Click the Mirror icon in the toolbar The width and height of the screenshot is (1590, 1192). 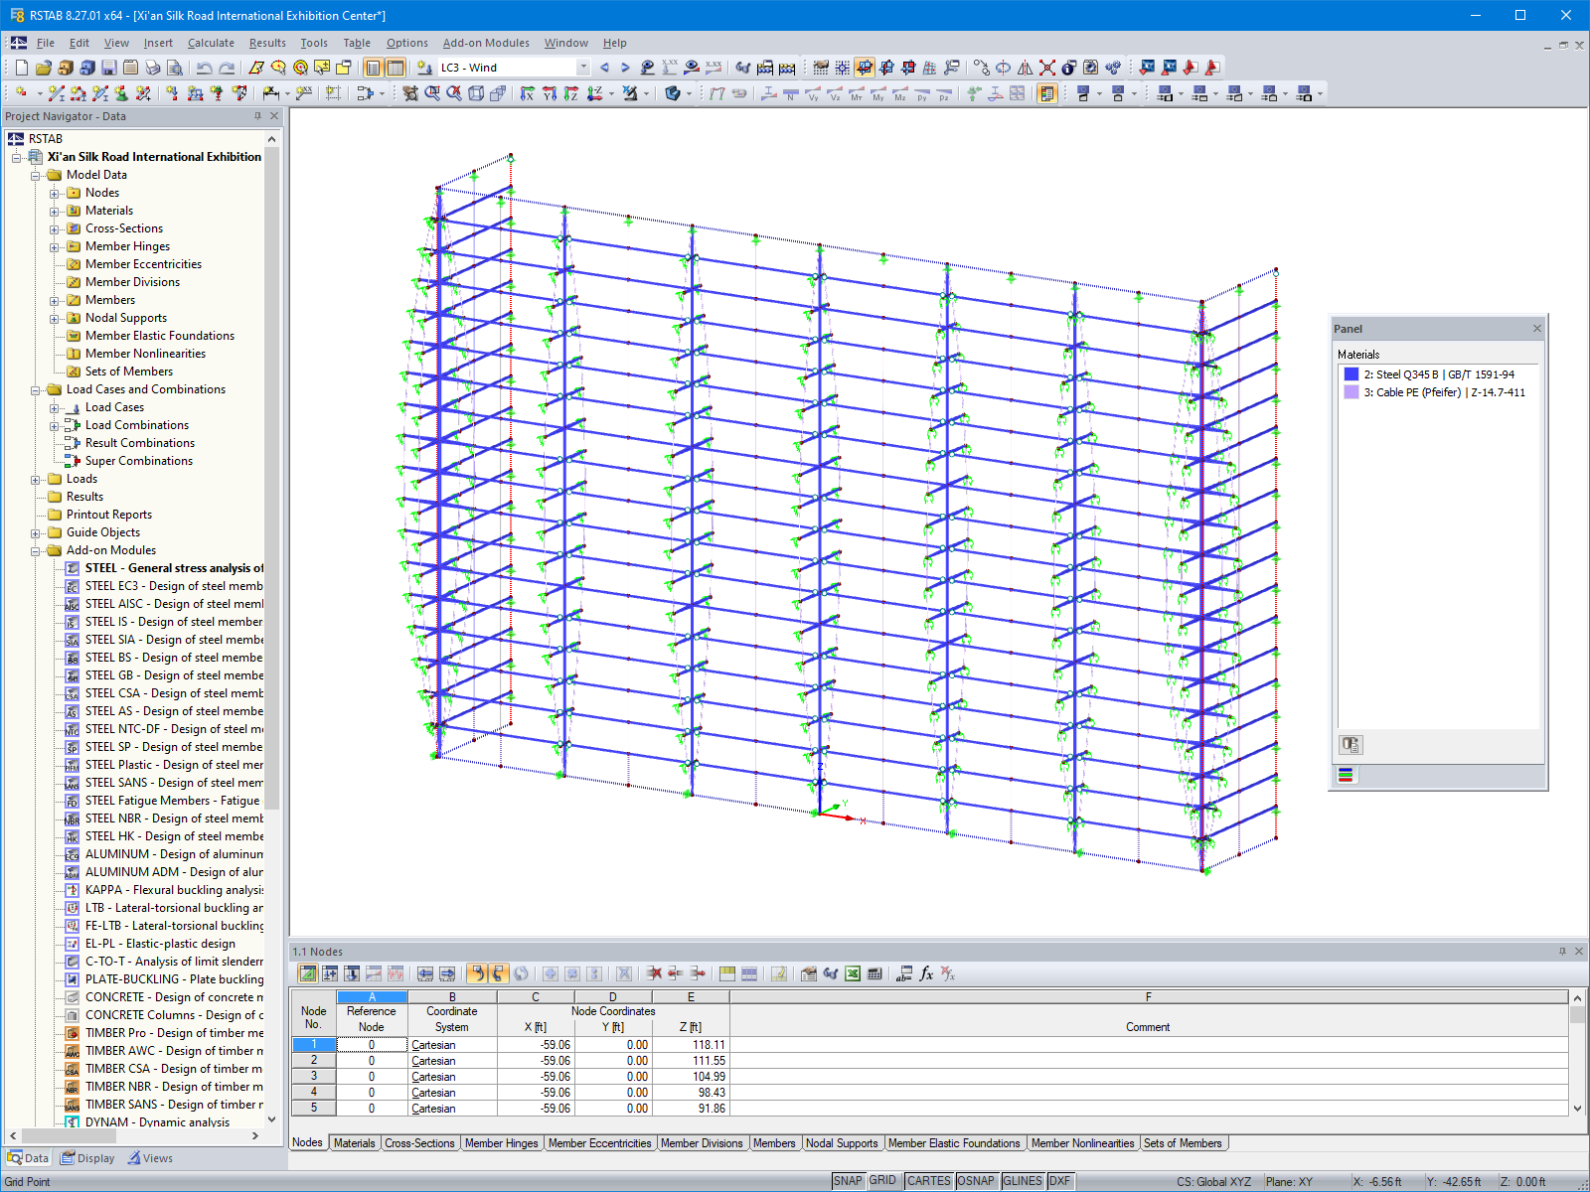click(1026, 68)
